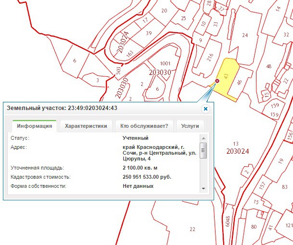Image resolution: width=293 pixels, height=245 pixels.
Task: Click the parcel labeled 22 at bottom
Action: (x=192, y=229)
